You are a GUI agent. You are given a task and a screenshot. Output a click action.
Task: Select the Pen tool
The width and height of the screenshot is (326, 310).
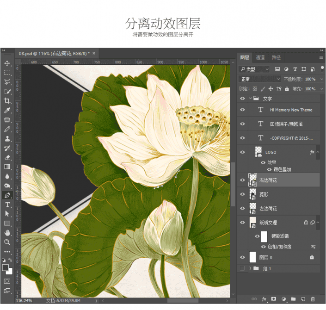(x=7, y=195)
